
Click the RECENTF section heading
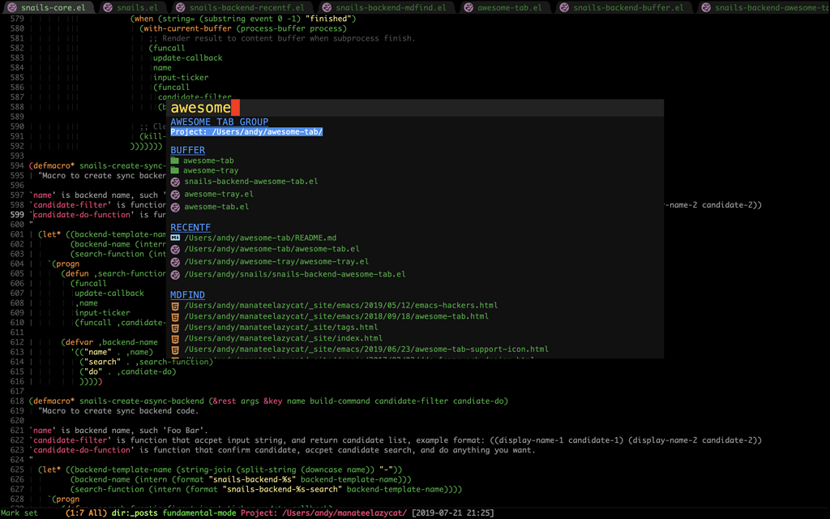tap(190, 227)
